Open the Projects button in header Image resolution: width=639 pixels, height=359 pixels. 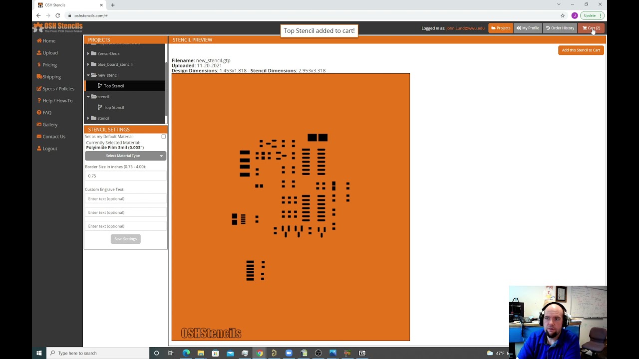tap(501, 28)
